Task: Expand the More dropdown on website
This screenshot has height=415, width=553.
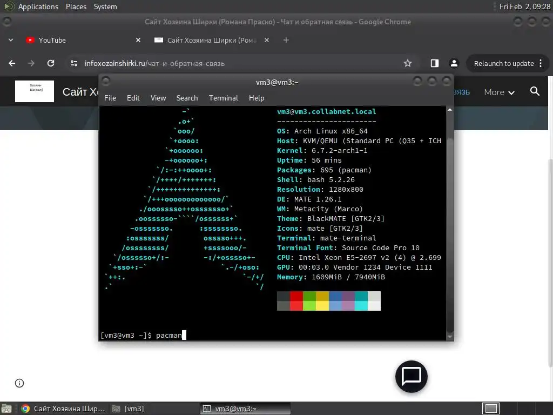Action: (499, 92)
